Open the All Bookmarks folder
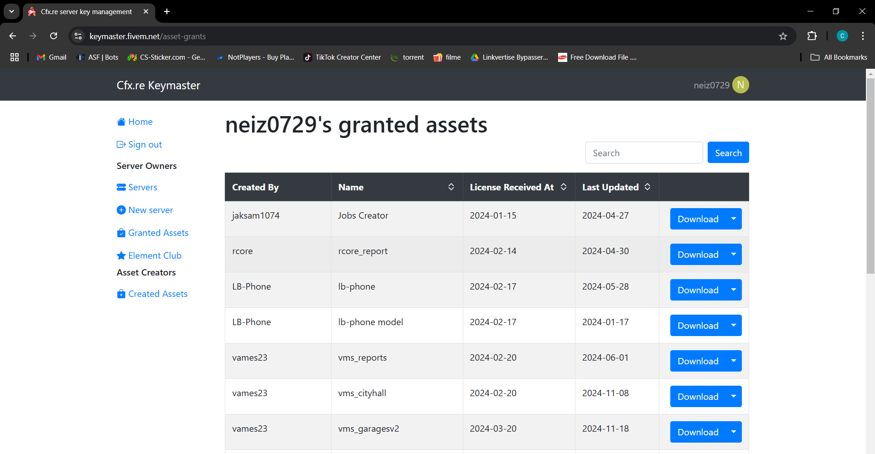The width and height of the screenshot is (875, 454). pos(839,57)
